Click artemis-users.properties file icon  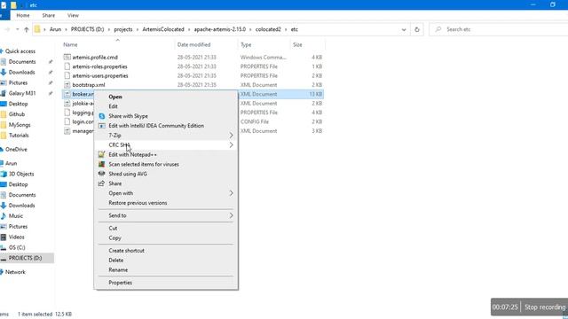67,76
